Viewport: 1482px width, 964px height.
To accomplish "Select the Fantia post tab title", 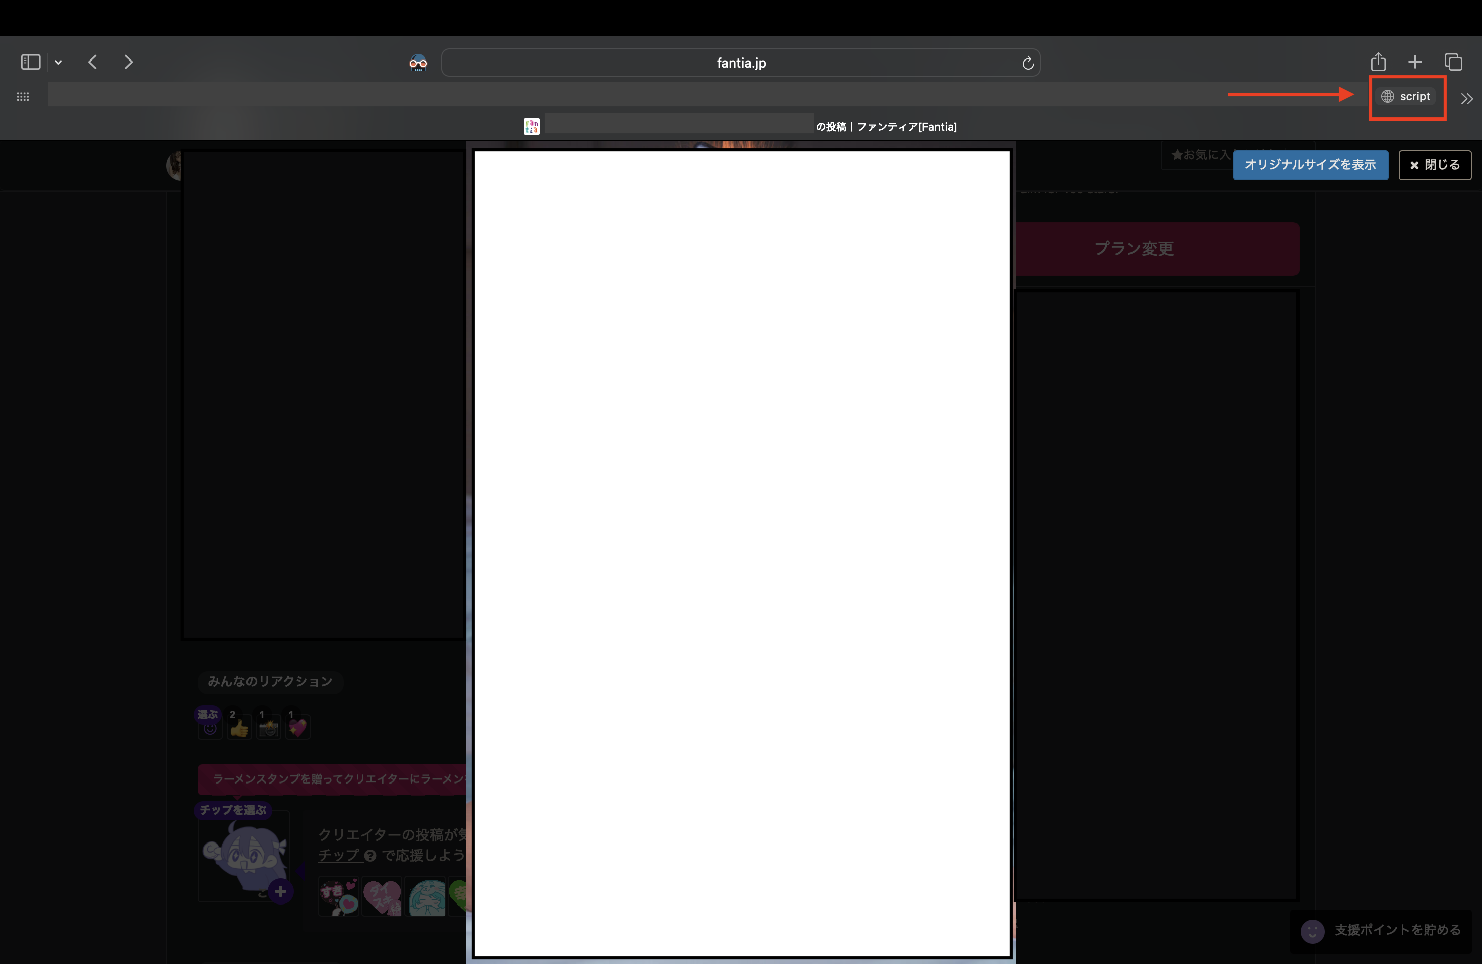I will pyautogui.click(x=740, y=127).
